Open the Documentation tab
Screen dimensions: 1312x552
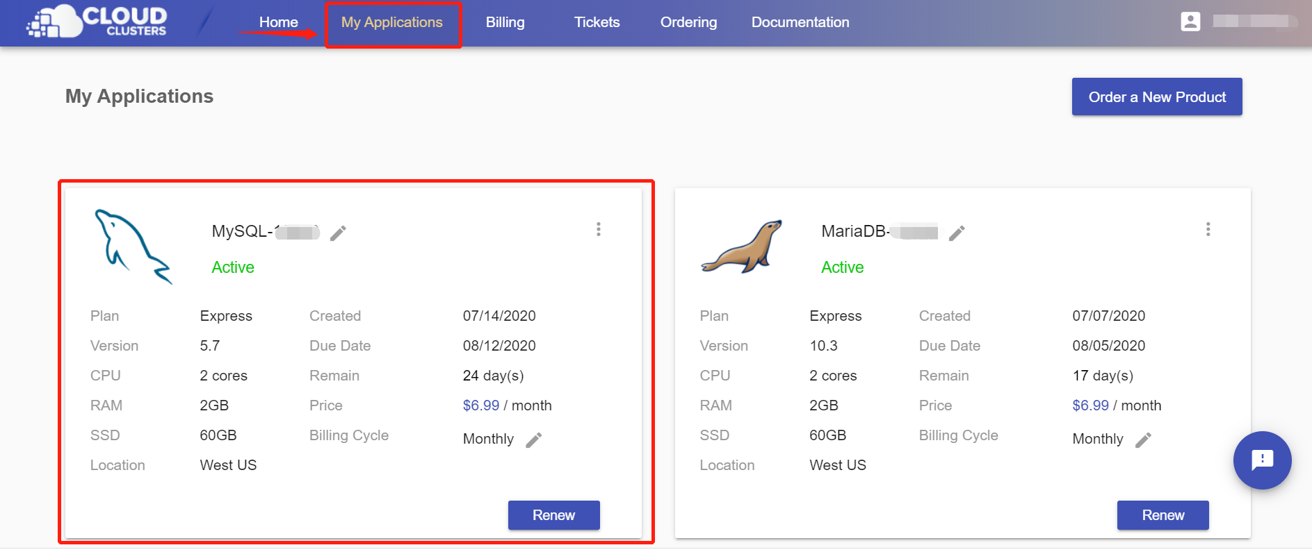pos(800,22)
